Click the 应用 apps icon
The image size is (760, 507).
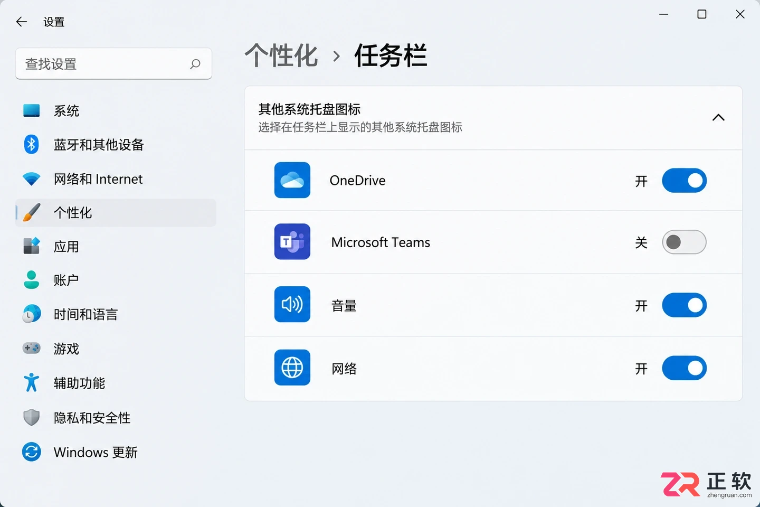[32, 246]
